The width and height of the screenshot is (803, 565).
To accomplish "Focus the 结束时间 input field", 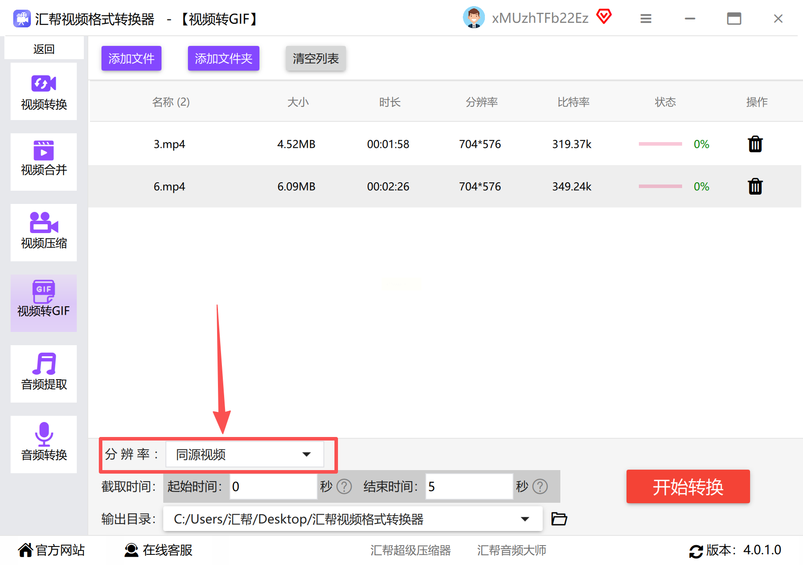I will 469,486.
